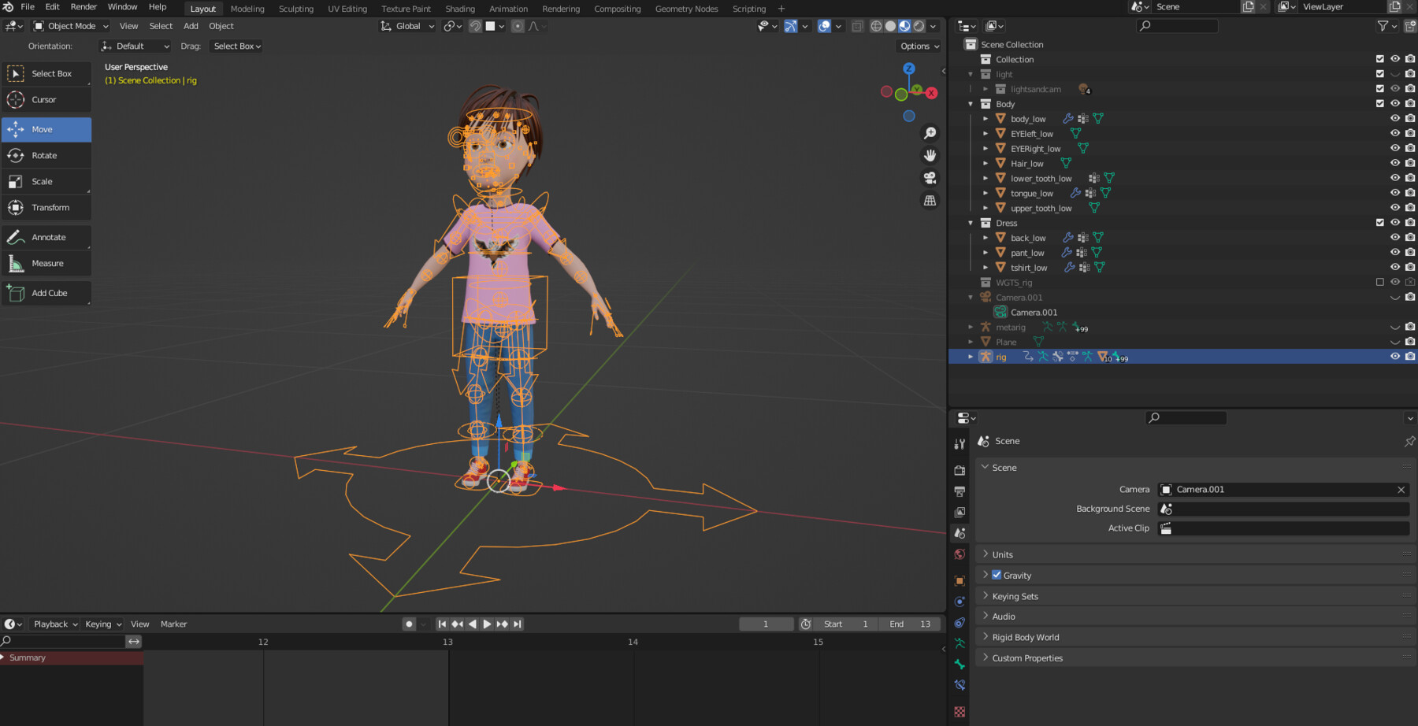
Task: Toggle the snapping magnet in the header
Action: coord(475,26)
